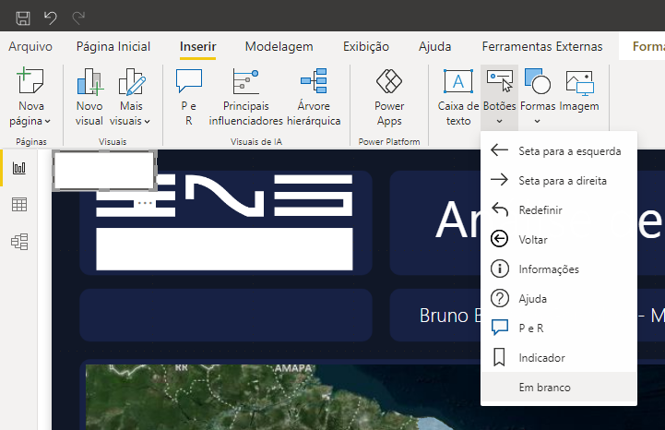Screen dimensions: 665x430
Task: Select Ajuda option in Botões menu
Action: pos(559,299)
